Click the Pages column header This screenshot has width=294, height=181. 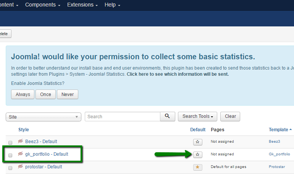coord(218,129)
